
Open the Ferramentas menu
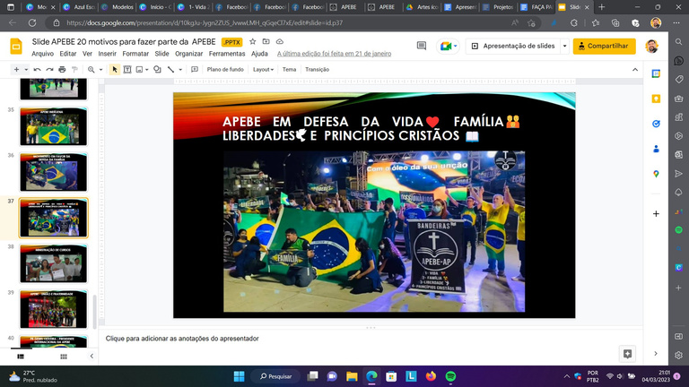pos(227,54)
